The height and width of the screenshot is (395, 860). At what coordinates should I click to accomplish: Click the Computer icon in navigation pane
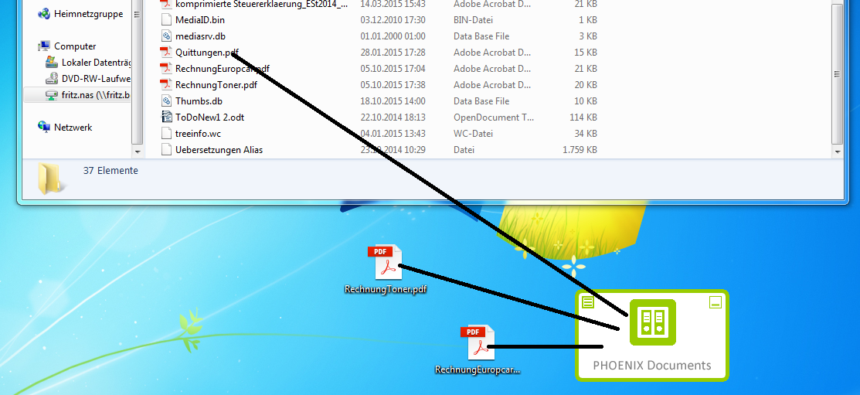44,46
